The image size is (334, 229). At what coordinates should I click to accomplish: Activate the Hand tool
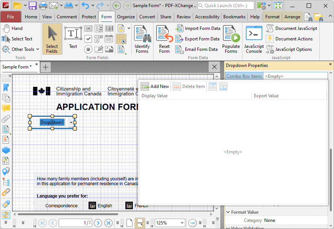tap(12, 28)
